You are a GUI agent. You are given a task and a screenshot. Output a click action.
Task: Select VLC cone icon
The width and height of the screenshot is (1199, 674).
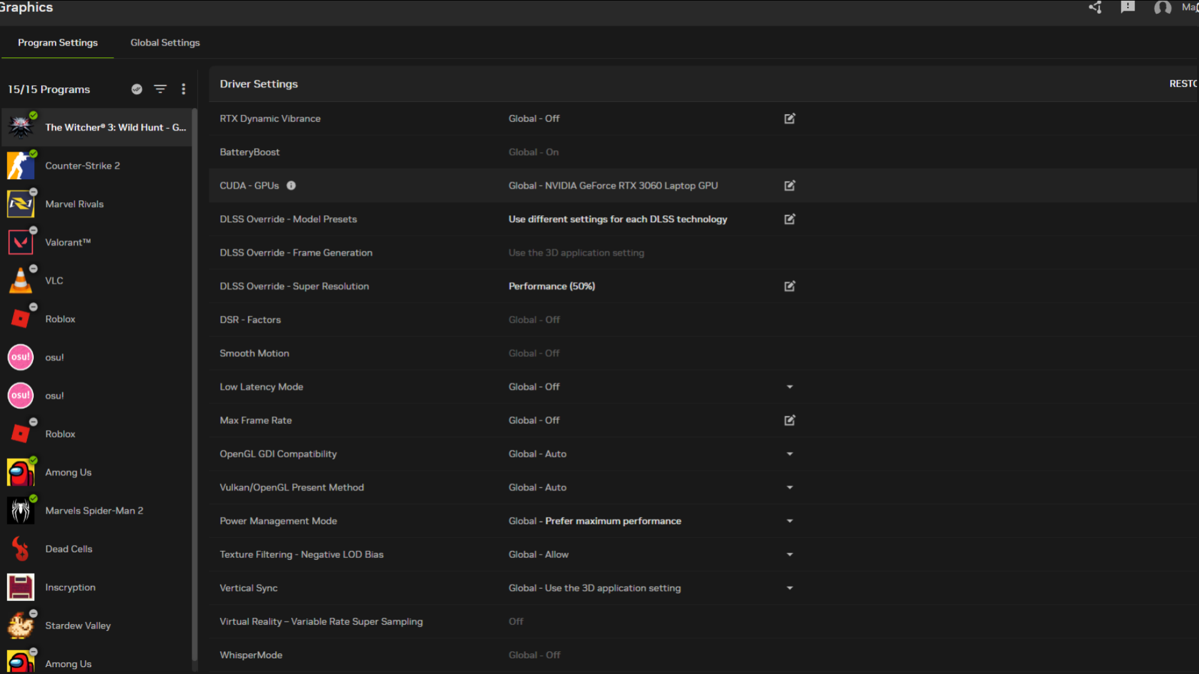click(x=21, y=281)
